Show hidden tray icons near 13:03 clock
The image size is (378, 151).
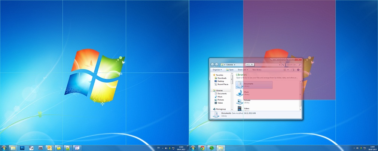point(162,148)
